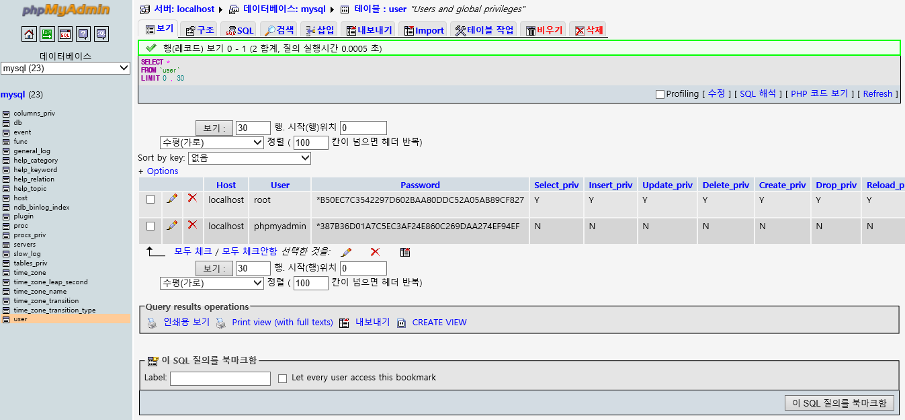Click printer icon beside 인쇄용 보기

[152, 323]
